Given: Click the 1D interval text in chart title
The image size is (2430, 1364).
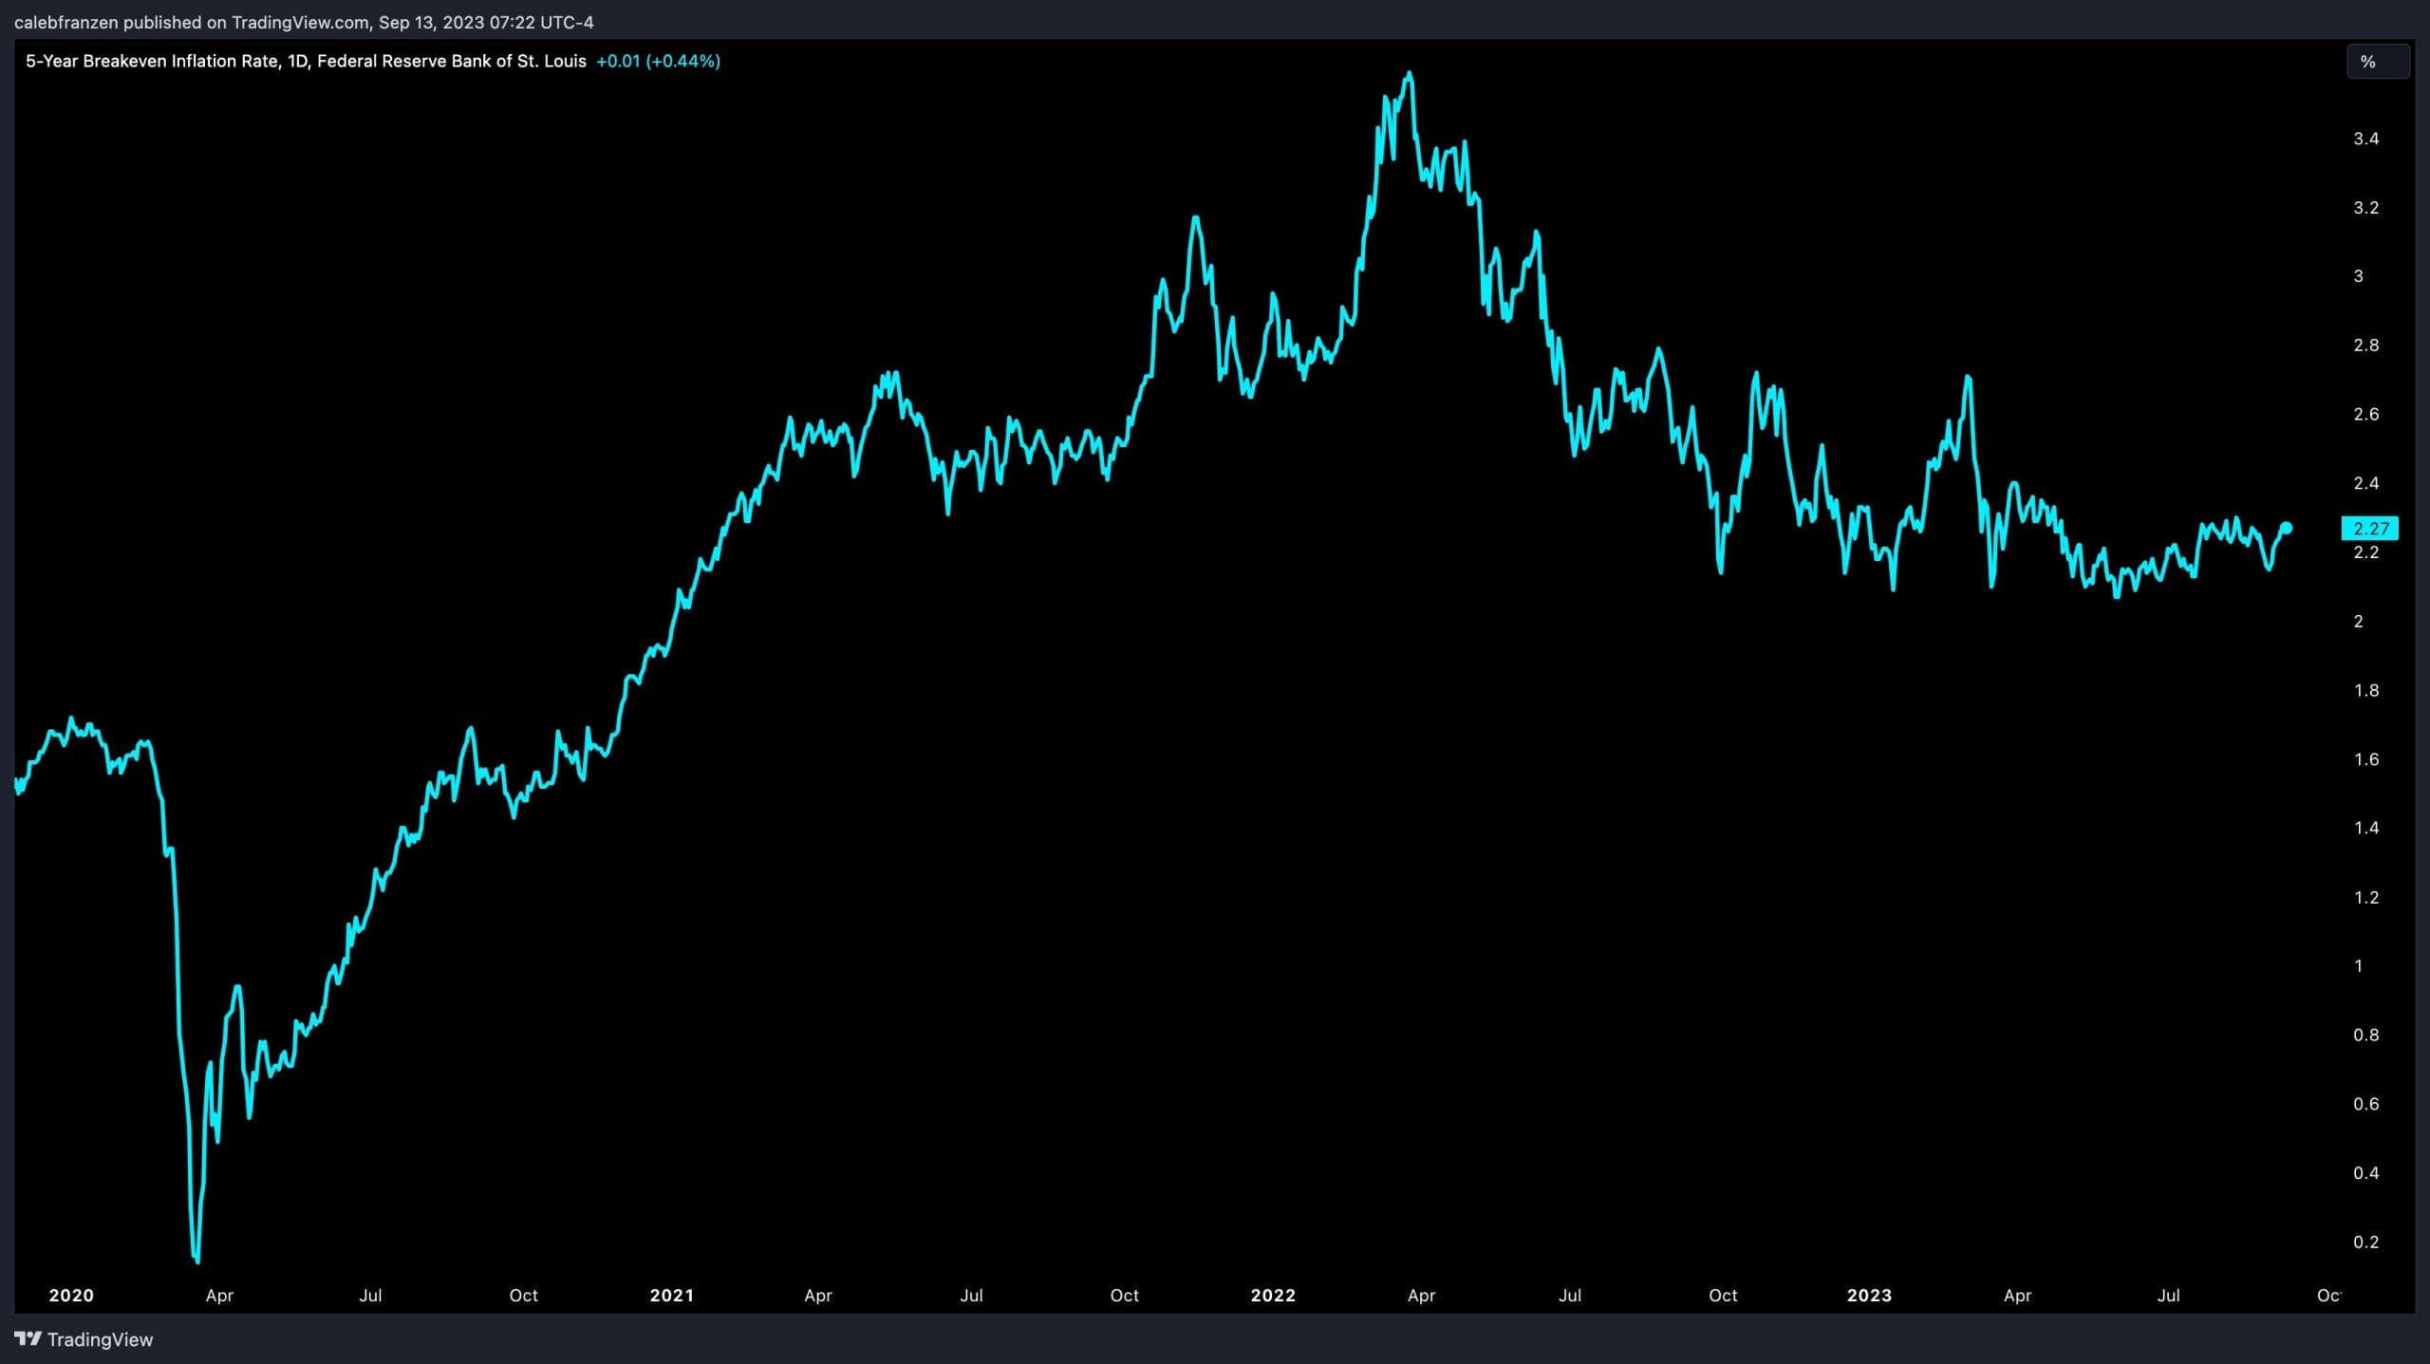Looking at the screenshot, I should coord(298,61).
